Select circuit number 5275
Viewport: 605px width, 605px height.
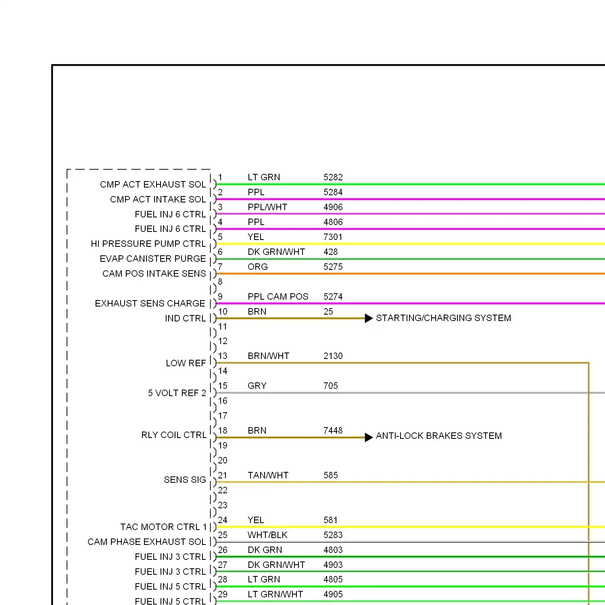(x=333, y=267)
